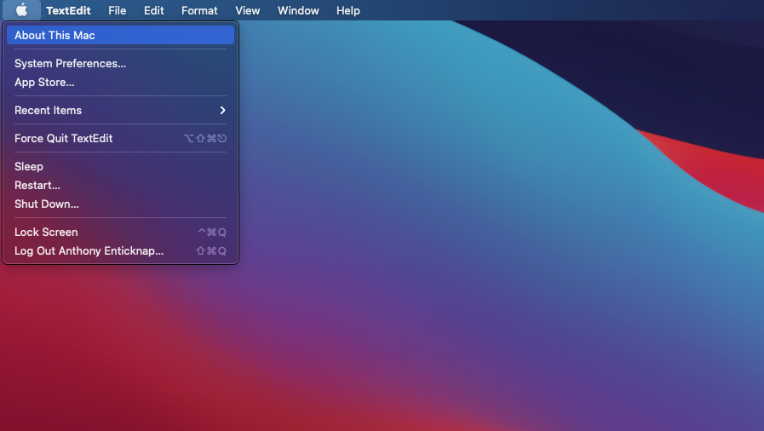Expand the Recent Items submenu

tap(120, 110)
